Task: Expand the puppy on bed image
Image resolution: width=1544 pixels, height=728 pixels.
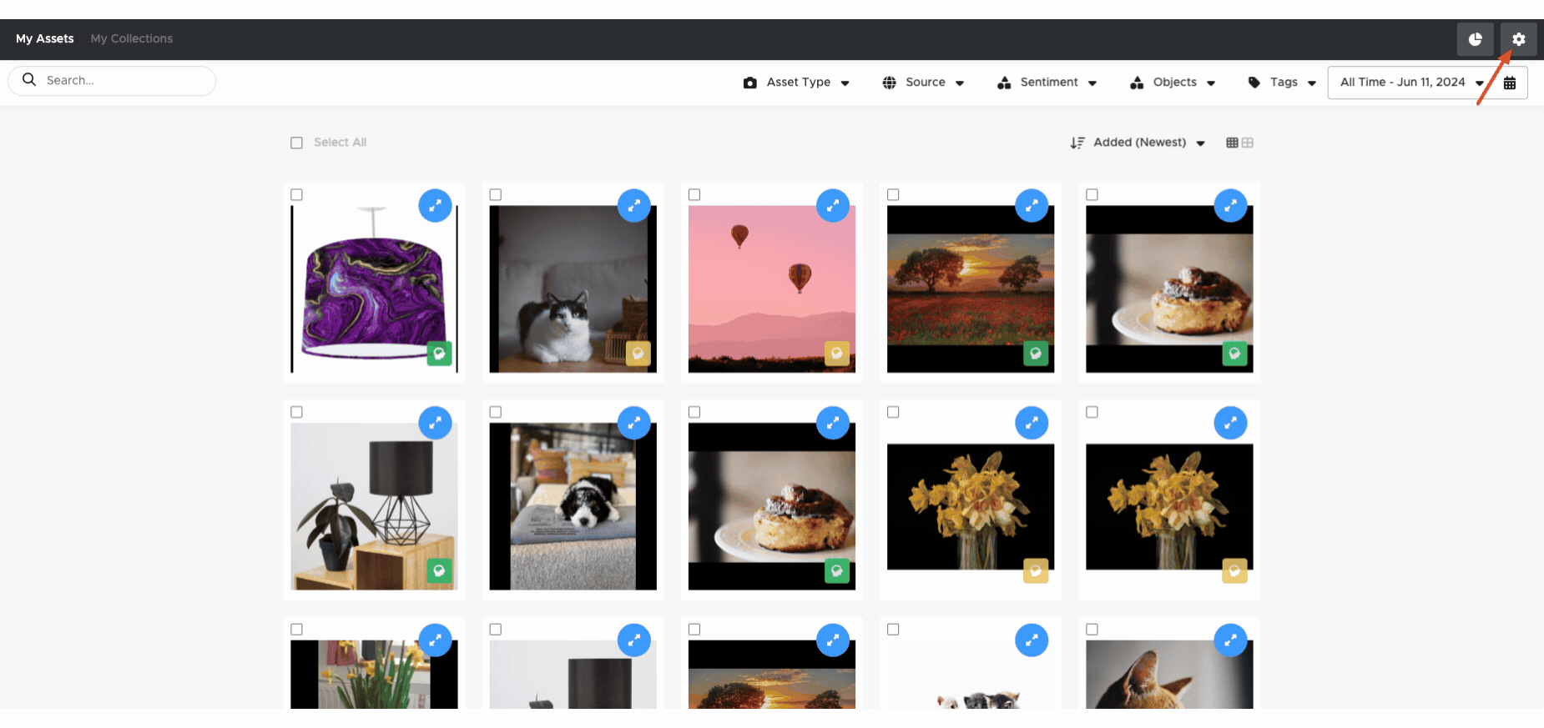Action: pyautogui.click(x=633, y=423)
